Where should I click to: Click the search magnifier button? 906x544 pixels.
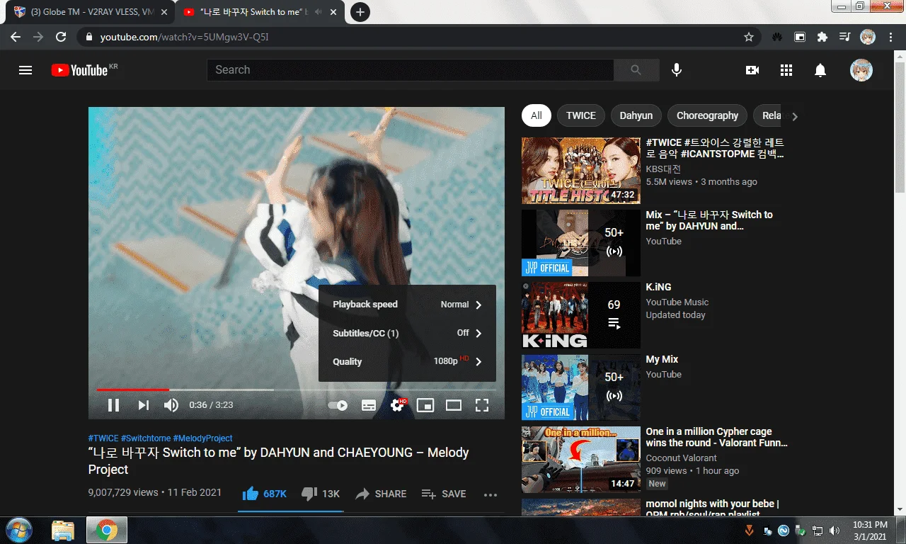(x=636, y=70)
